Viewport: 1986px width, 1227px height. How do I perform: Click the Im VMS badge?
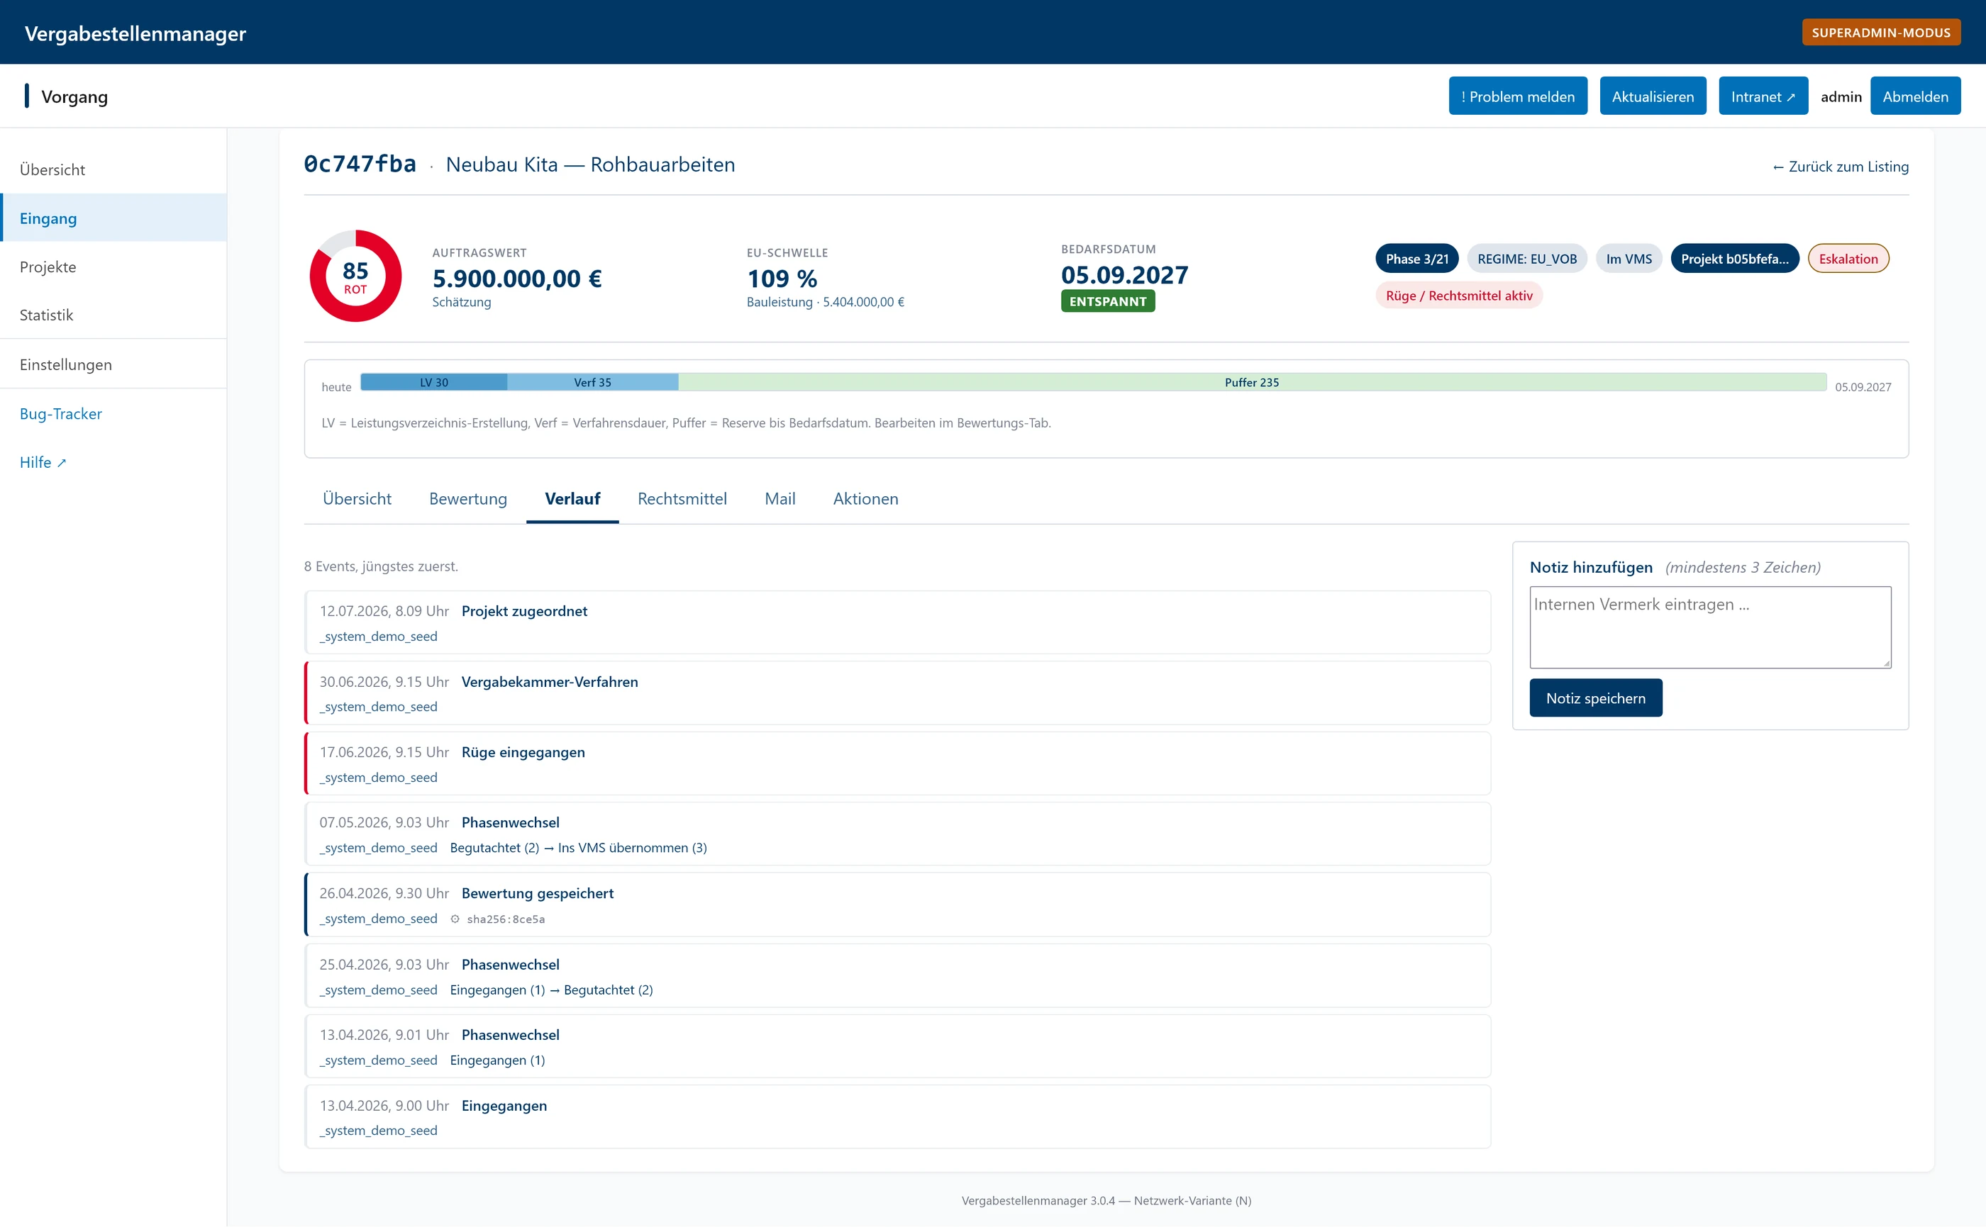[1628, 258]
